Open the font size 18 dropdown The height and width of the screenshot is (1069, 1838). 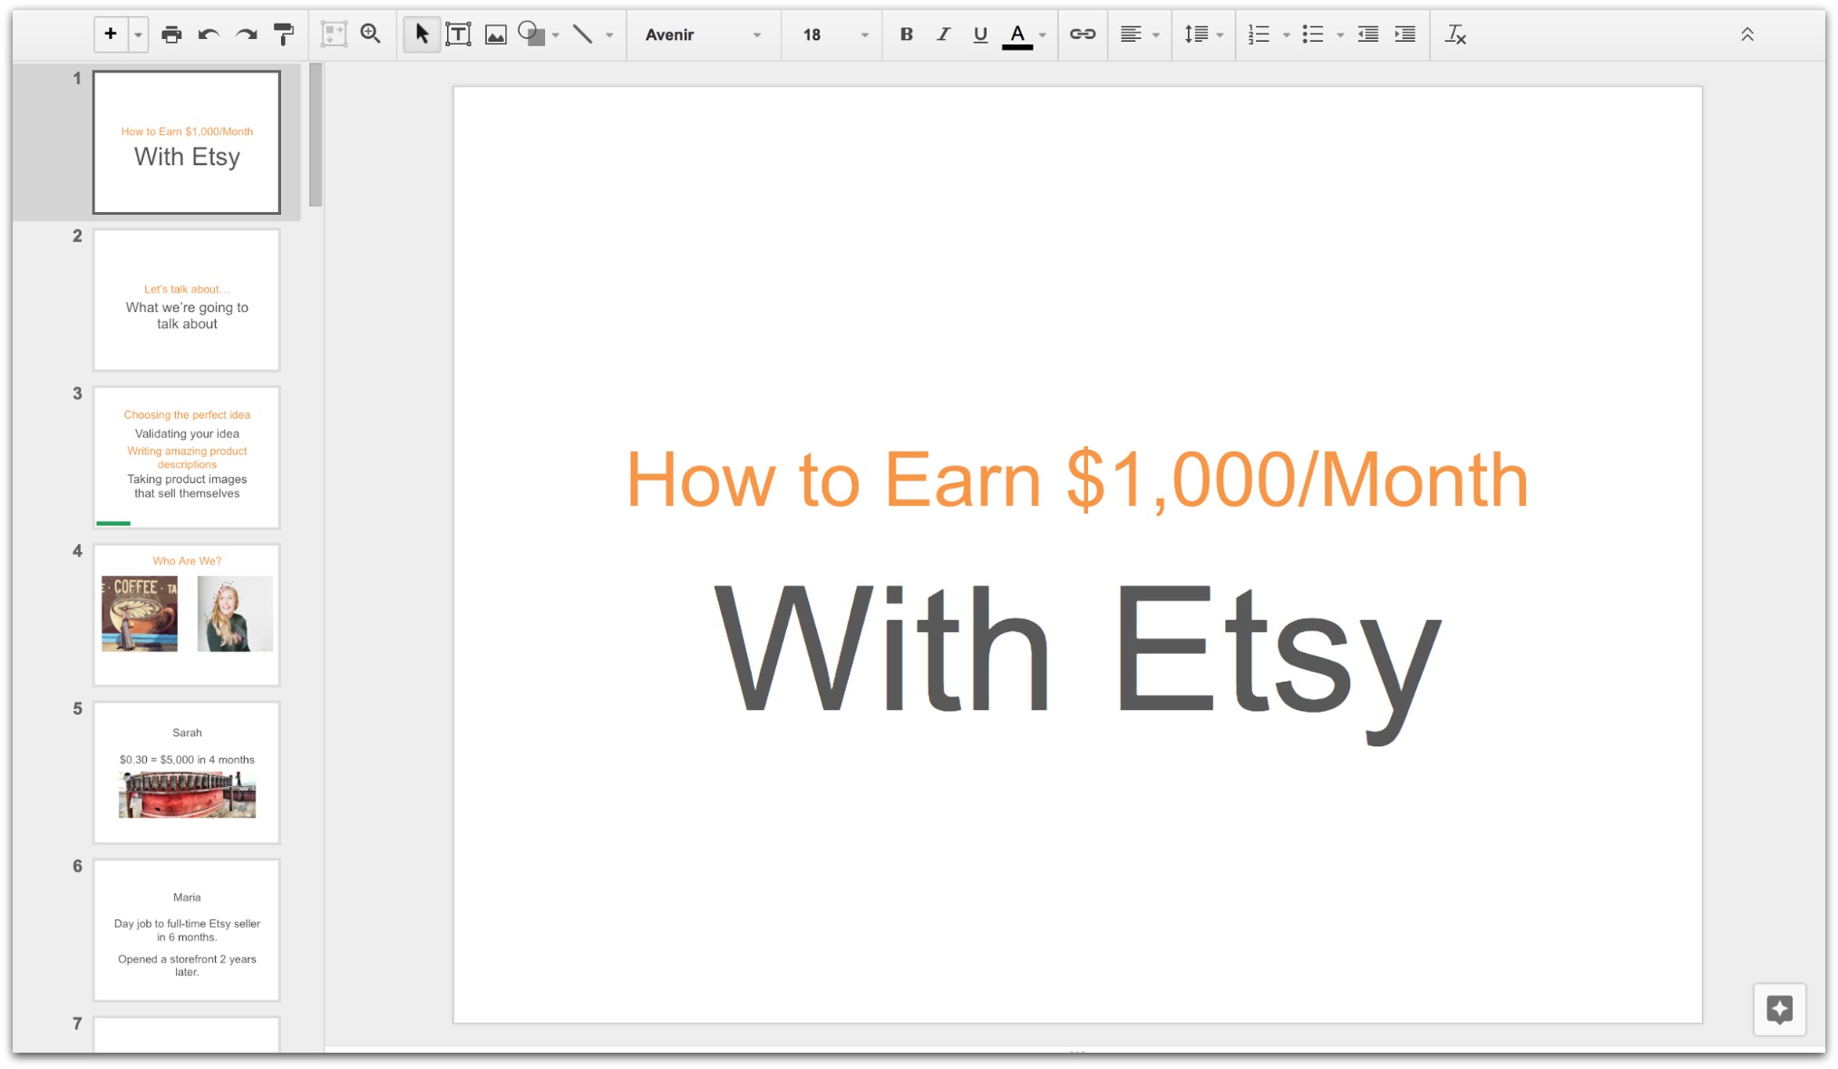[834, 34]
